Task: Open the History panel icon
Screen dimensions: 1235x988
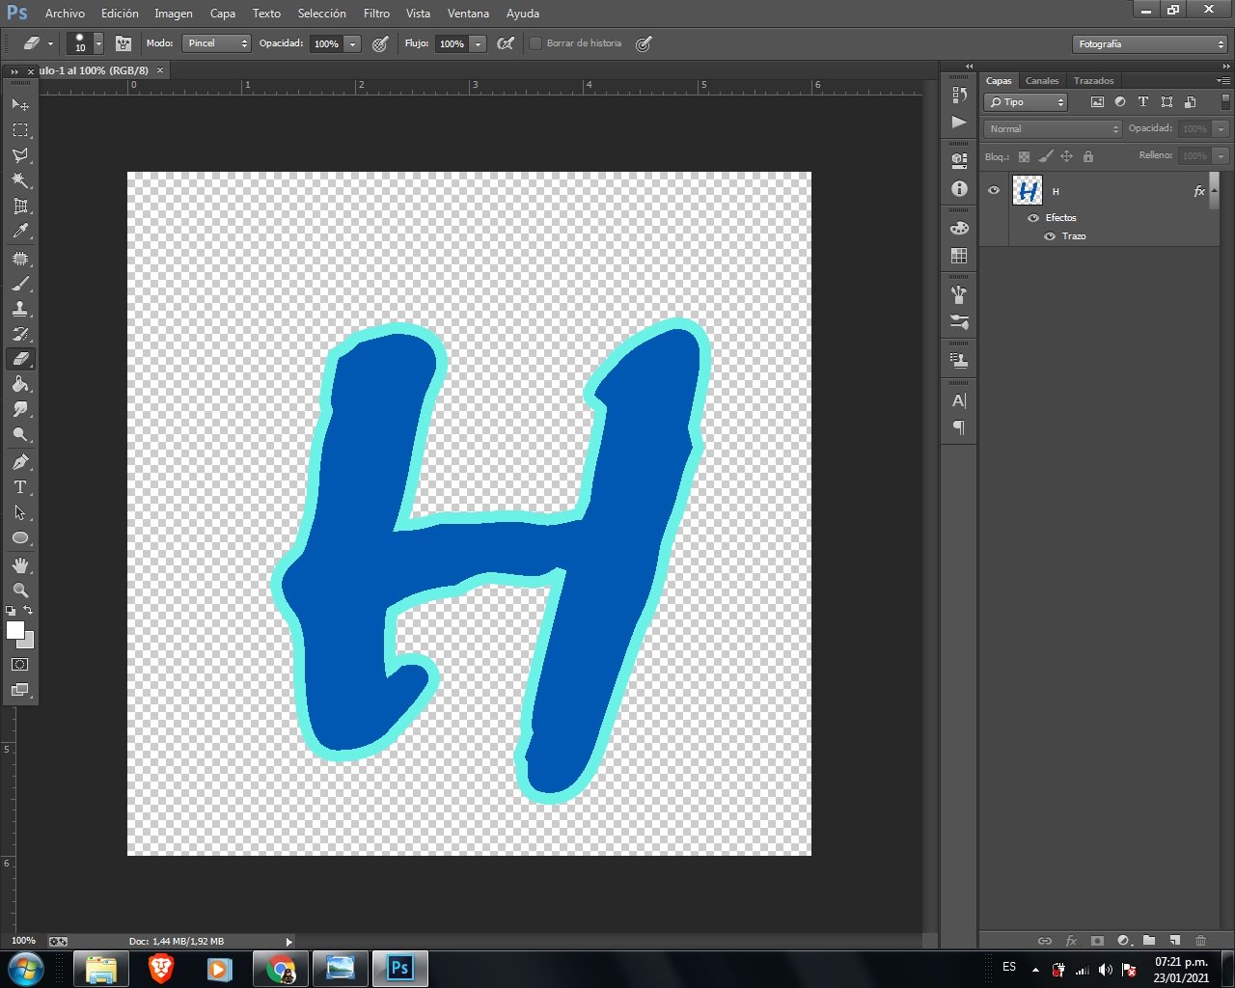Action: click(959, 95)
